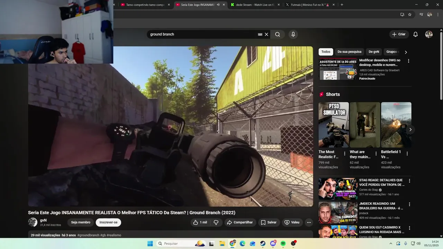Open the JMDECK REAGINDO video thumbnail
The height and width of the screenshot is (249, 443).
(338, 212)
